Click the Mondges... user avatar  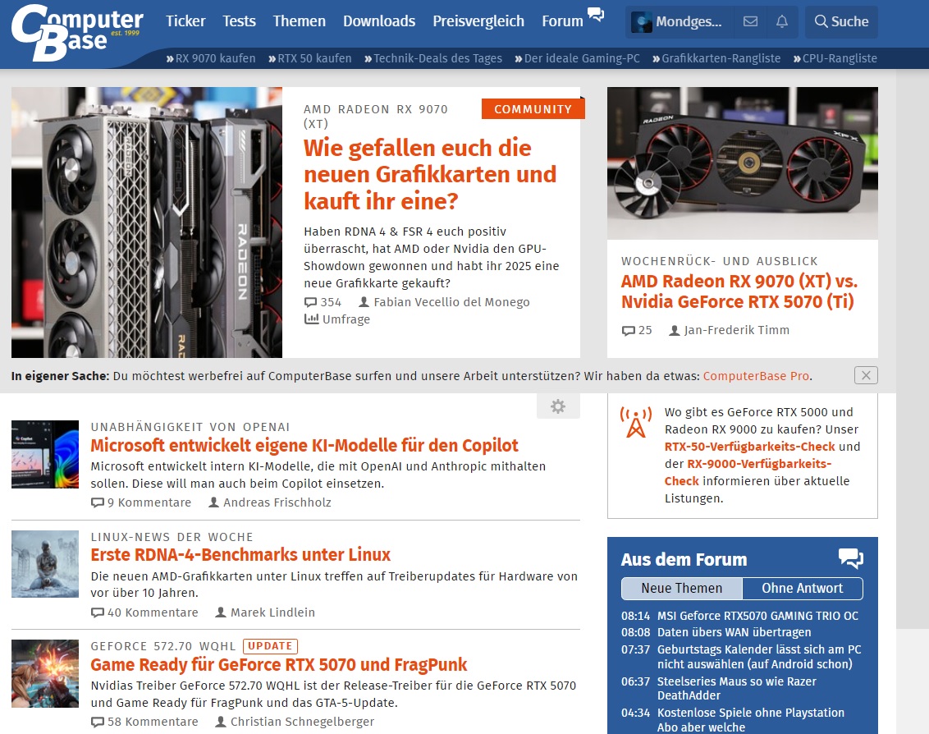coord(641,22)
